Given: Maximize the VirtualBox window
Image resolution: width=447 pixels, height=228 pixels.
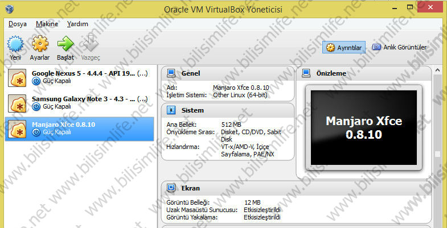Looking at the screenshot, I should point(410,7).
